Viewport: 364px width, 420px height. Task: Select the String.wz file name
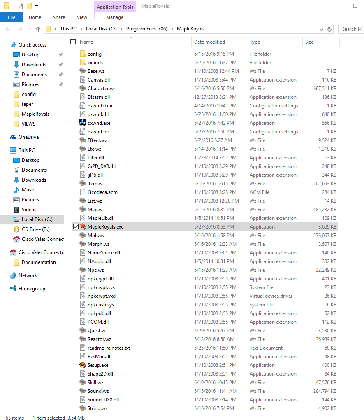click(x=97, y=408)
